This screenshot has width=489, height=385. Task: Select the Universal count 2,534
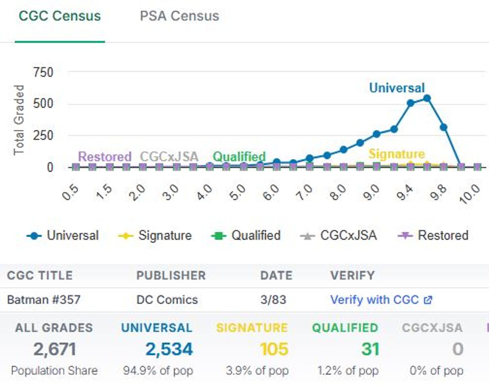(x=169, y=349)
